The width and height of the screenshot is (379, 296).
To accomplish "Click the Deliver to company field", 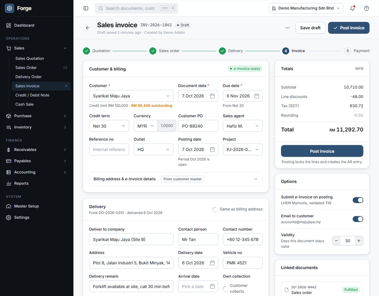I will (131, 239).
